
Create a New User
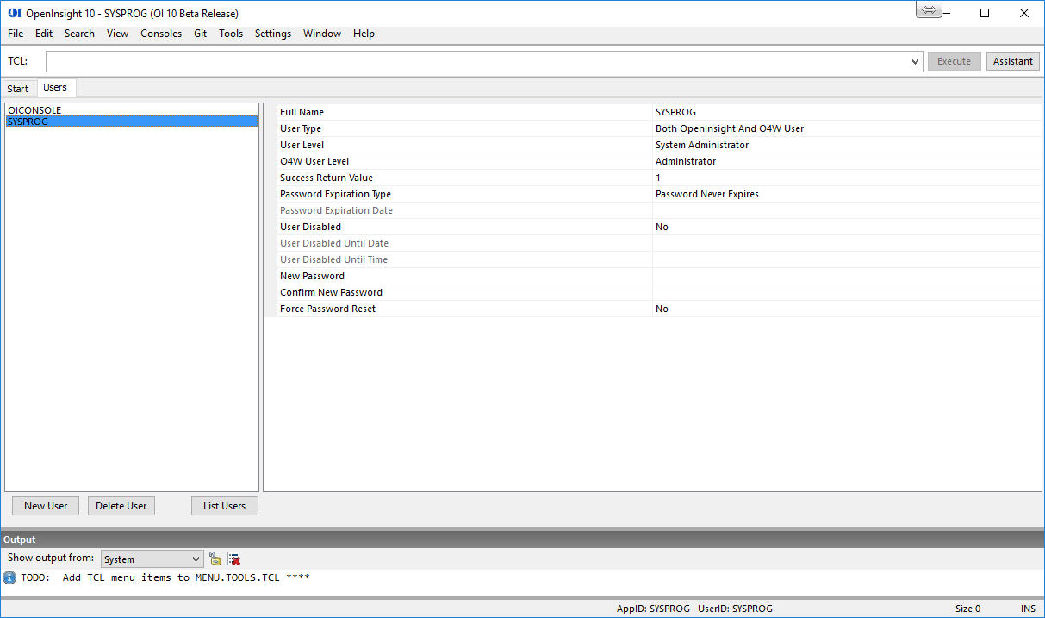pos(46,506)
